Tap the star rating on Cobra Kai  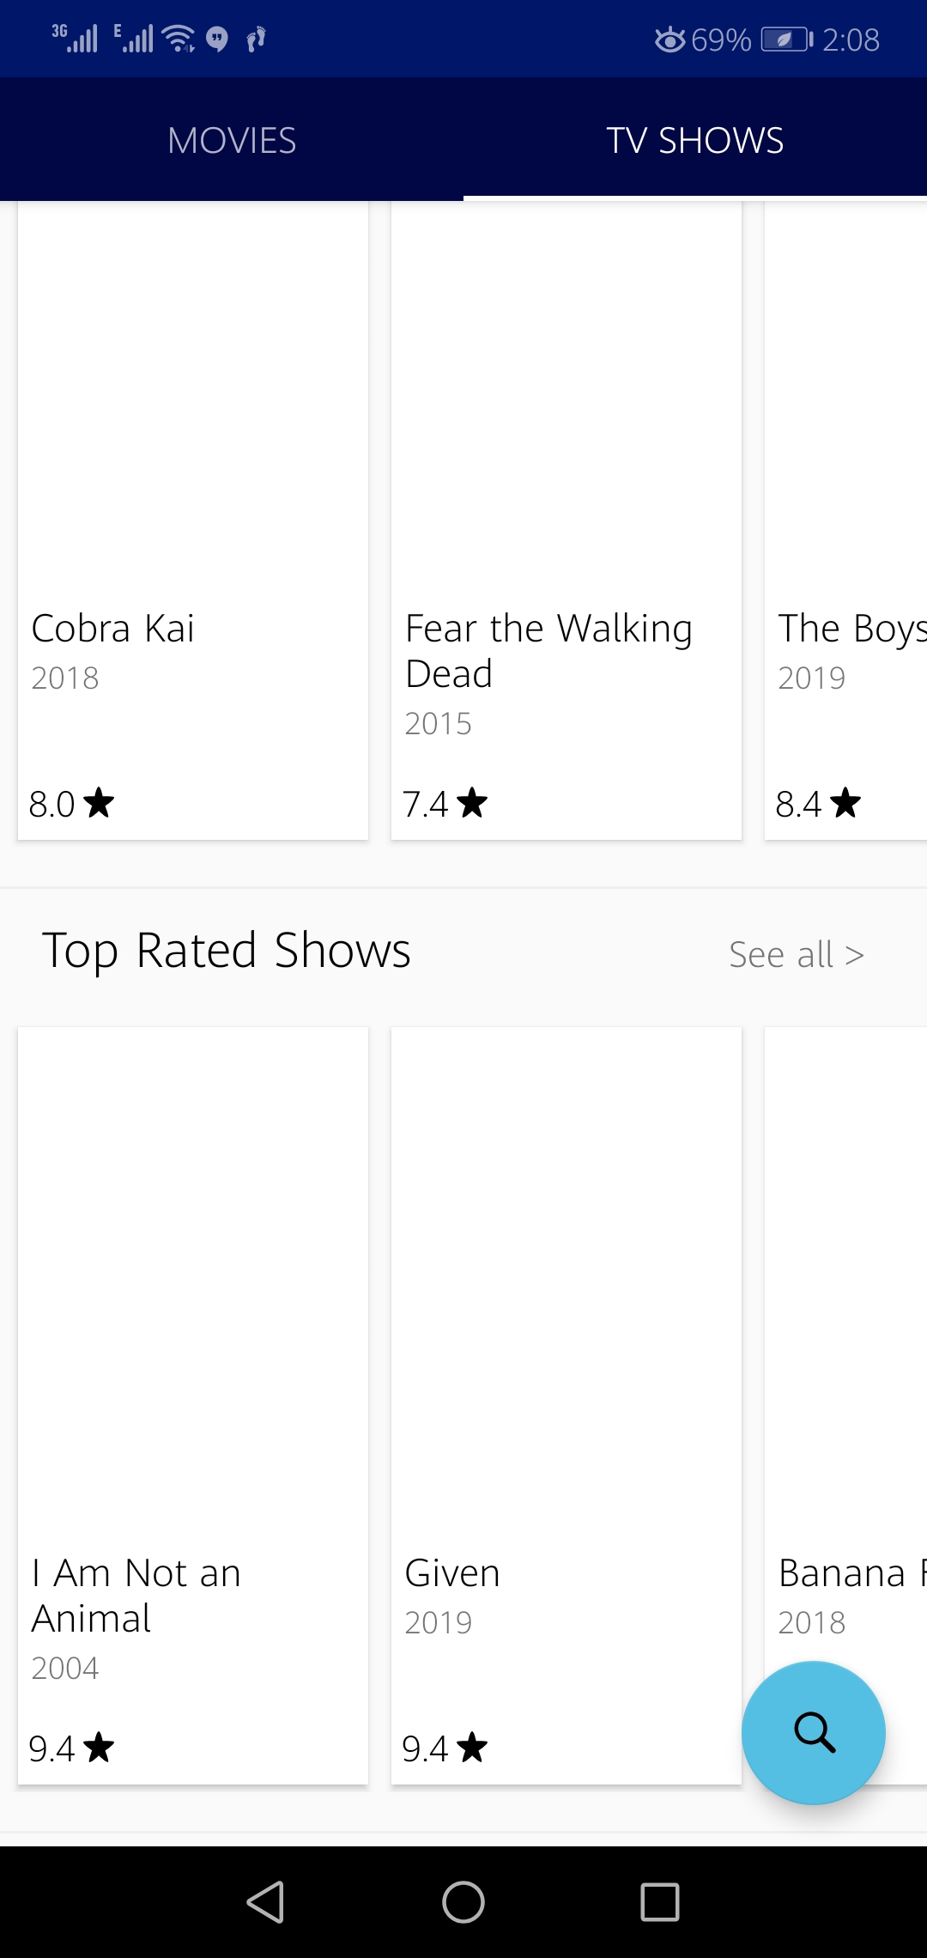click(100, 803)
